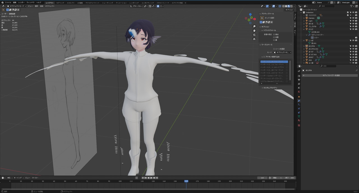Open the viewport ビュー menu
359x193 pixels.
(x=30, y=6)
